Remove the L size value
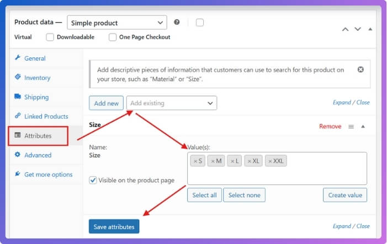Viewport: 387px width, 244px height. (x=232, y=161)
